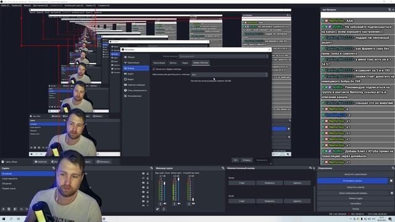Open advanced audio properties gear in mixer
Image resolution: width=395 pixels, height=222 pixels.
157,209
